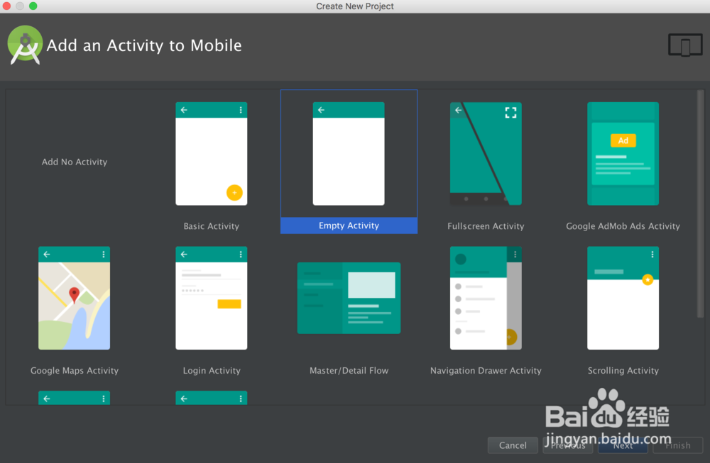Select the Empty Activity template thumbnail
Viewport: 710px width, 463px height.
[349, 154]
